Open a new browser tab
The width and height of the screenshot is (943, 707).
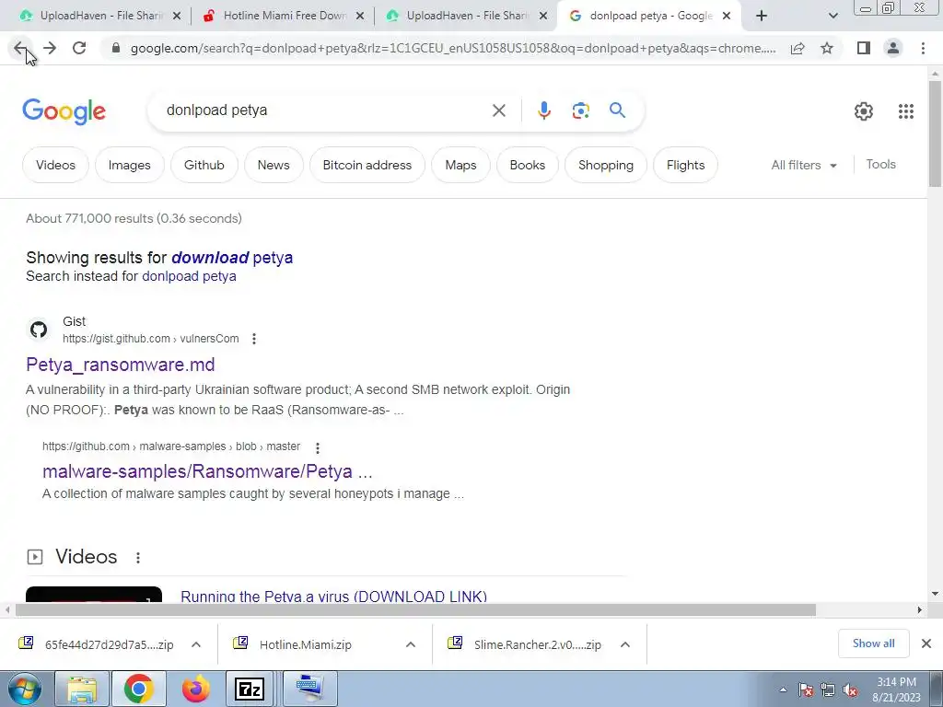762,16
